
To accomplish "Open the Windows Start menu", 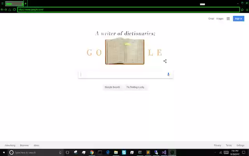I will click(x=4, y=152).
